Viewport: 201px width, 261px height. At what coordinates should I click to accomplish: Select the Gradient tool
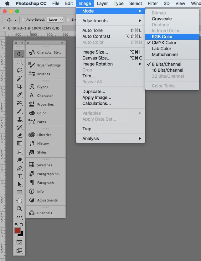pyautogui.click(x=19, y=143)
